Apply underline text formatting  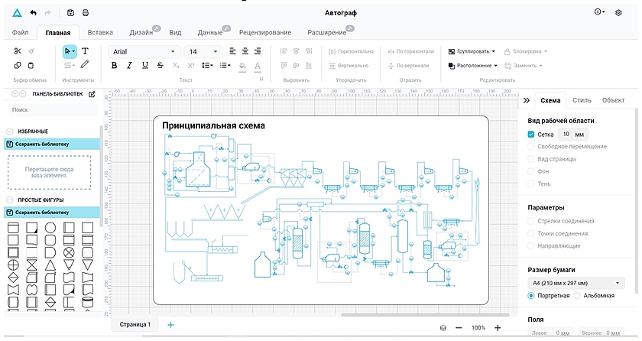click(144, 66)
